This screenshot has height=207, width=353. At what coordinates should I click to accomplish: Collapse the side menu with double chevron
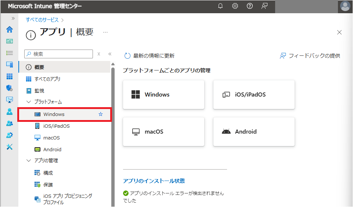pyautogui.click(x=110, y=54)
